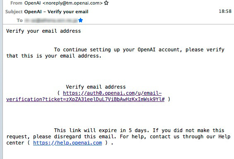234x159 pixels.
Task: Click the subject line 'OpenAI – Verify your email'
Action: 56,12
